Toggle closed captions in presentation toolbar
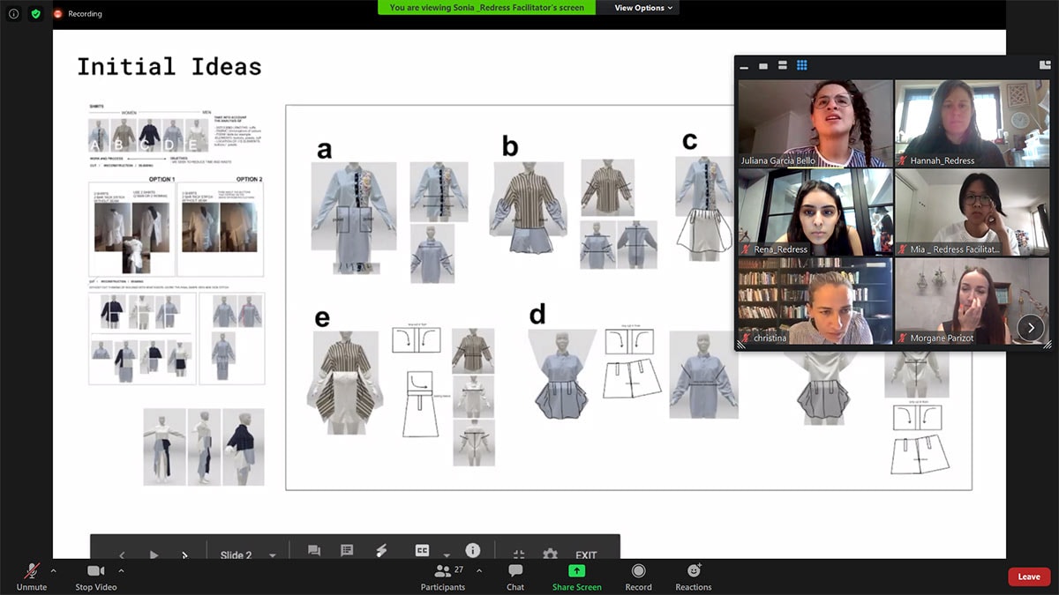 click(x=422, y=551)
